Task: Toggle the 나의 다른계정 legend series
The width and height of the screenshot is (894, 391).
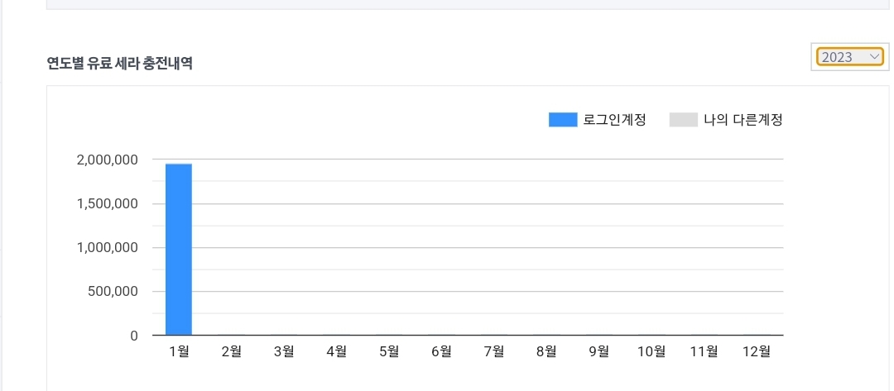Action: 726,120
